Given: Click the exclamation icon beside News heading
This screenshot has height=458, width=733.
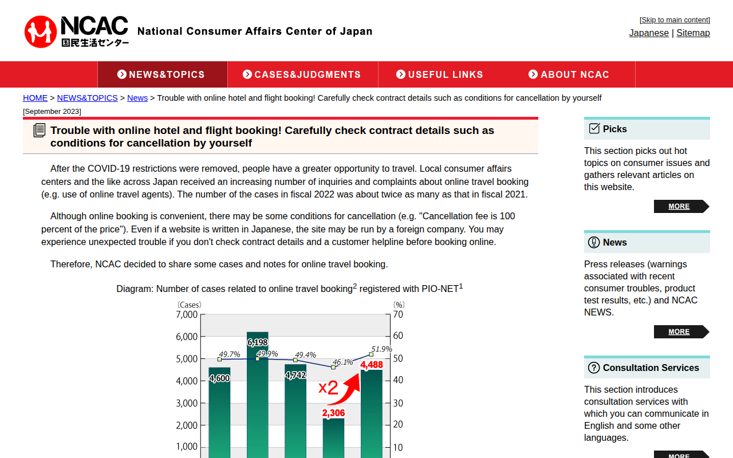Looking at the screenshot, I should [x=593, y=242].
